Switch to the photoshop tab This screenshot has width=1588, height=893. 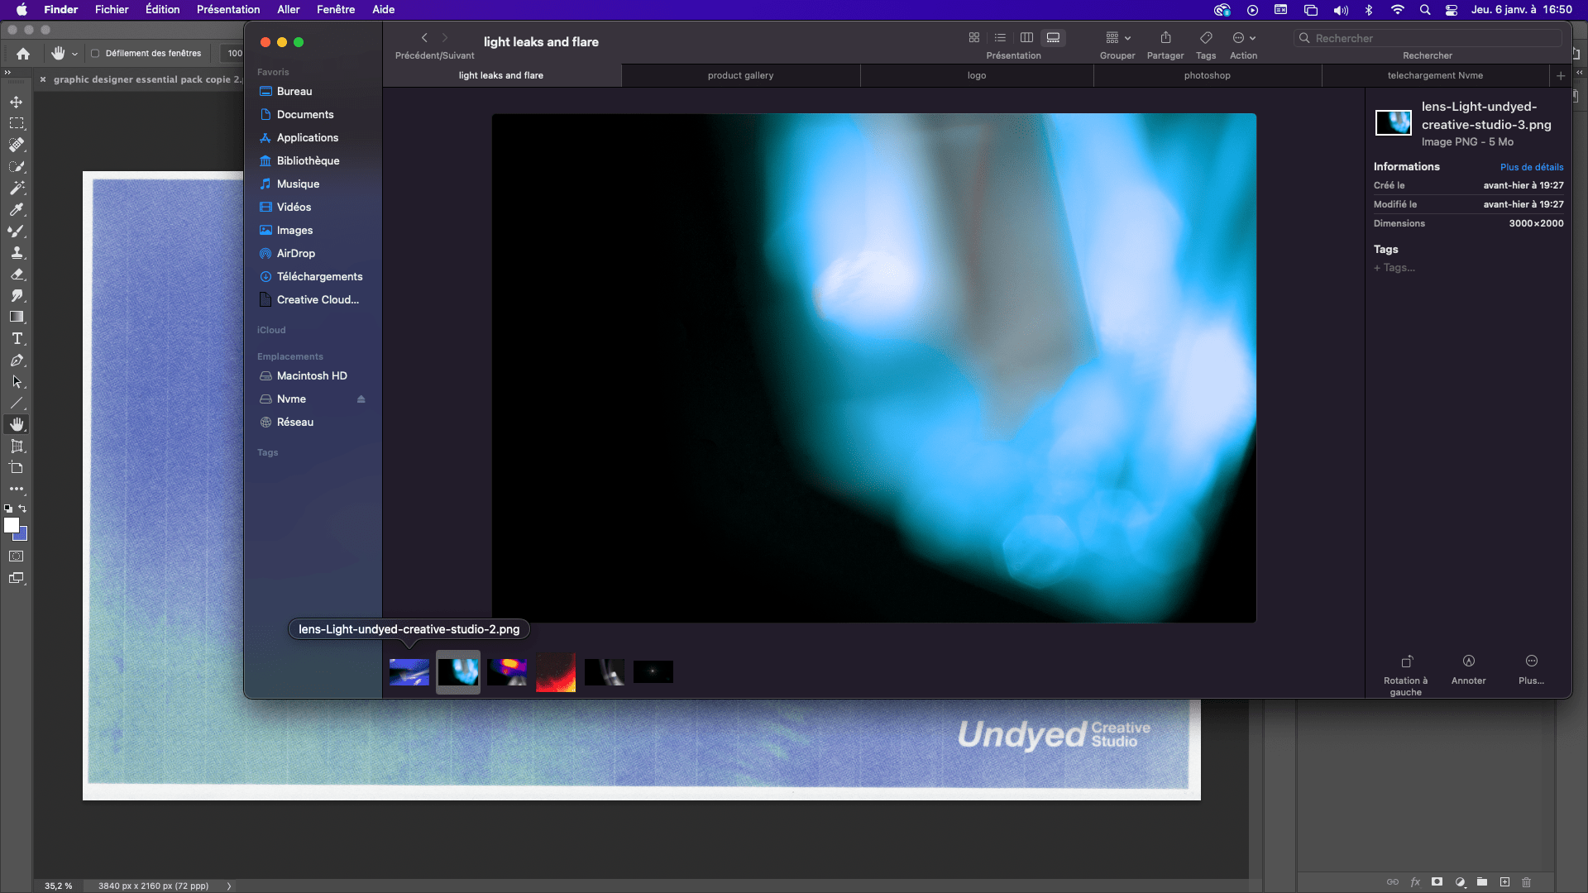(x=1206, y=74)
